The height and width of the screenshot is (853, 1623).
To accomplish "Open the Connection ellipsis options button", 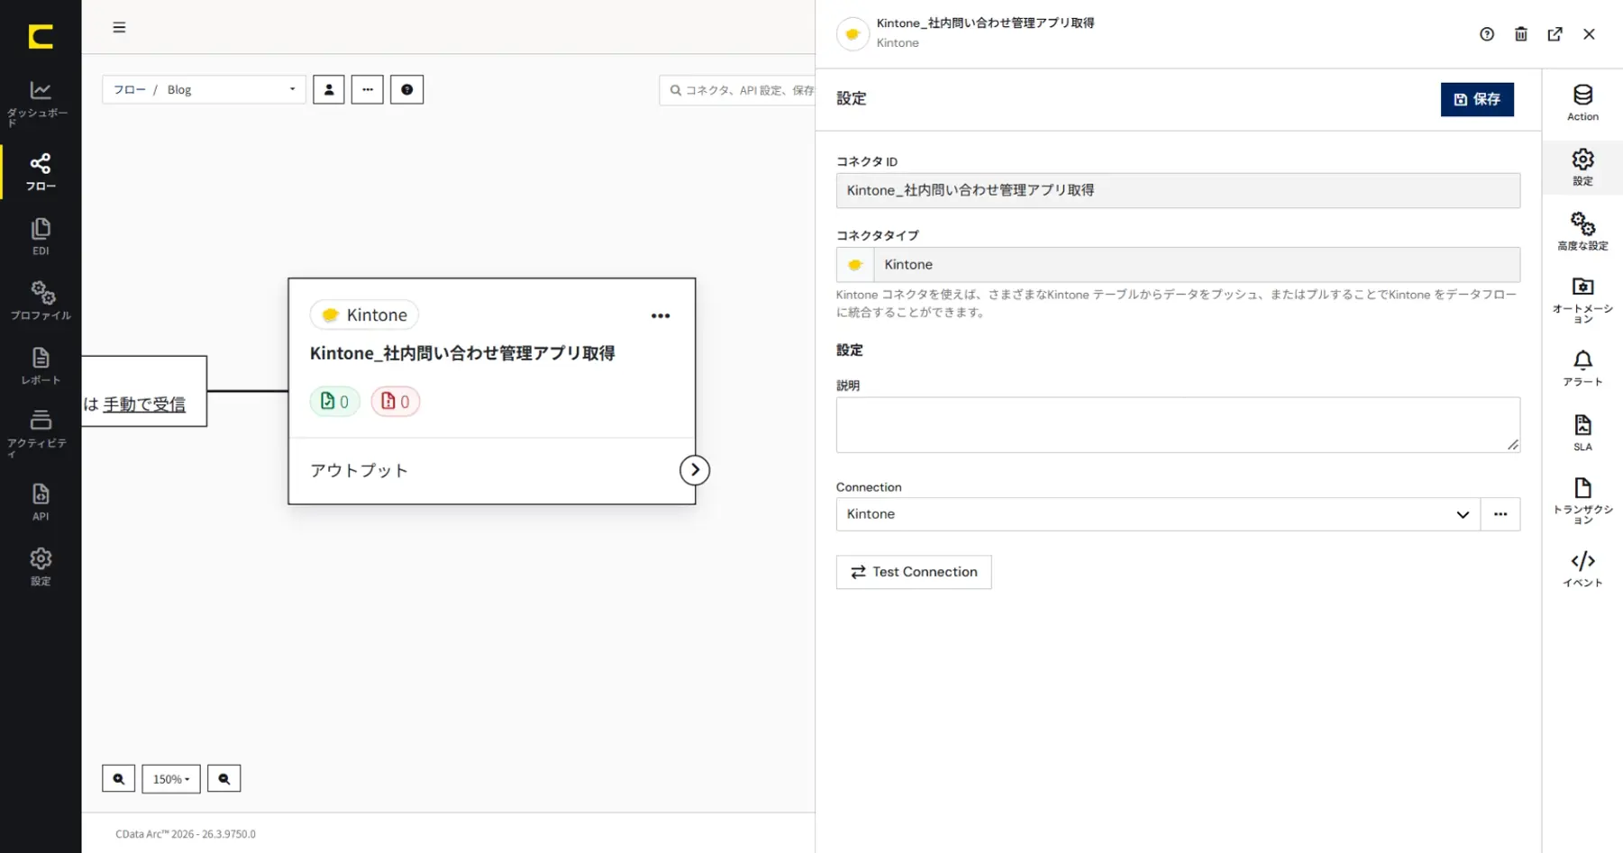I will [1500, 514].
